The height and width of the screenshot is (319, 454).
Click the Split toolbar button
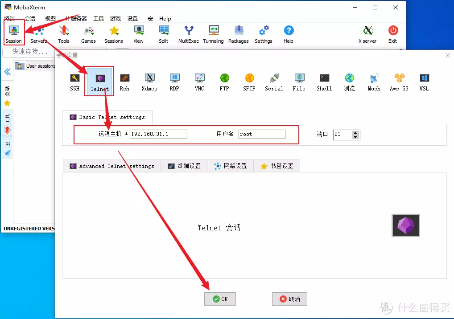point(164,34)
